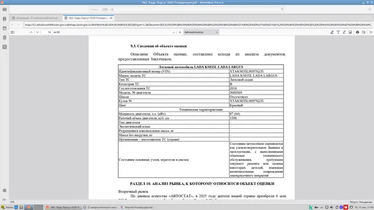
Task: Click the VIN value XTAKS035LH0976235
Action: [x=247, y=71]
